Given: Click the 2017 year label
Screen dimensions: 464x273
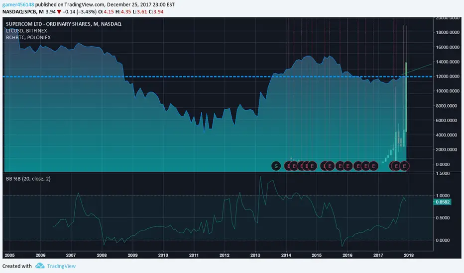Looking at the screenshot, I should coord(378,255).
